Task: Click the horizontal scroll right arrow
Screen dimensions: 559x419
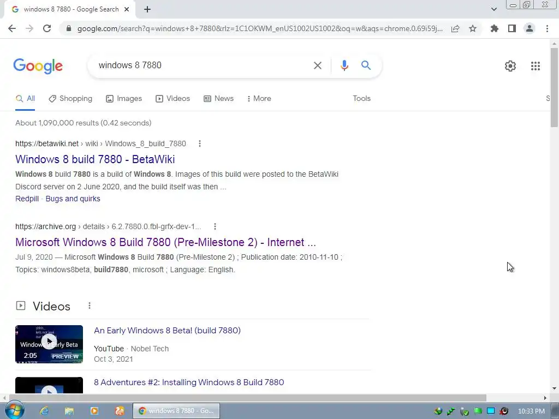Action: tap(545, 398)
